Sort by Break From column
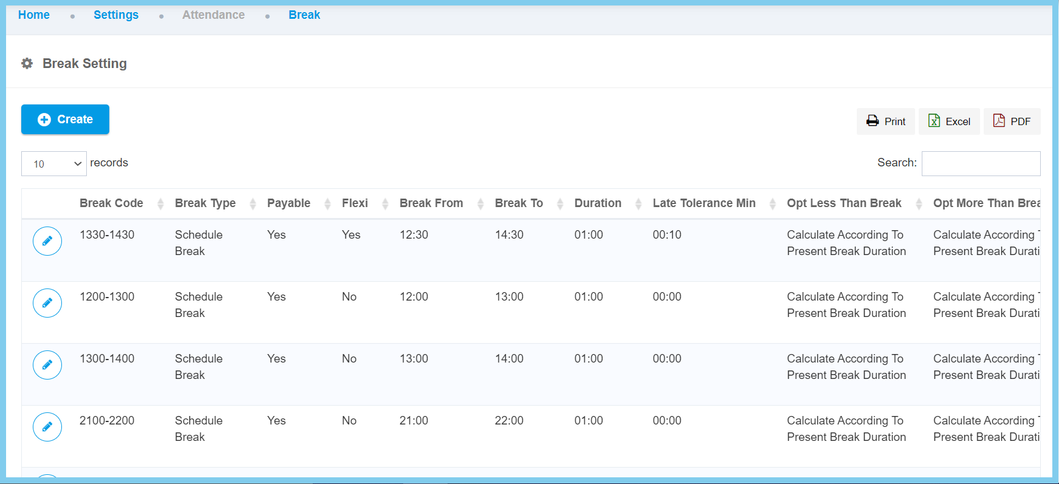The height and width of the screenshot is (484, 1059). click(x=431, y=203)
